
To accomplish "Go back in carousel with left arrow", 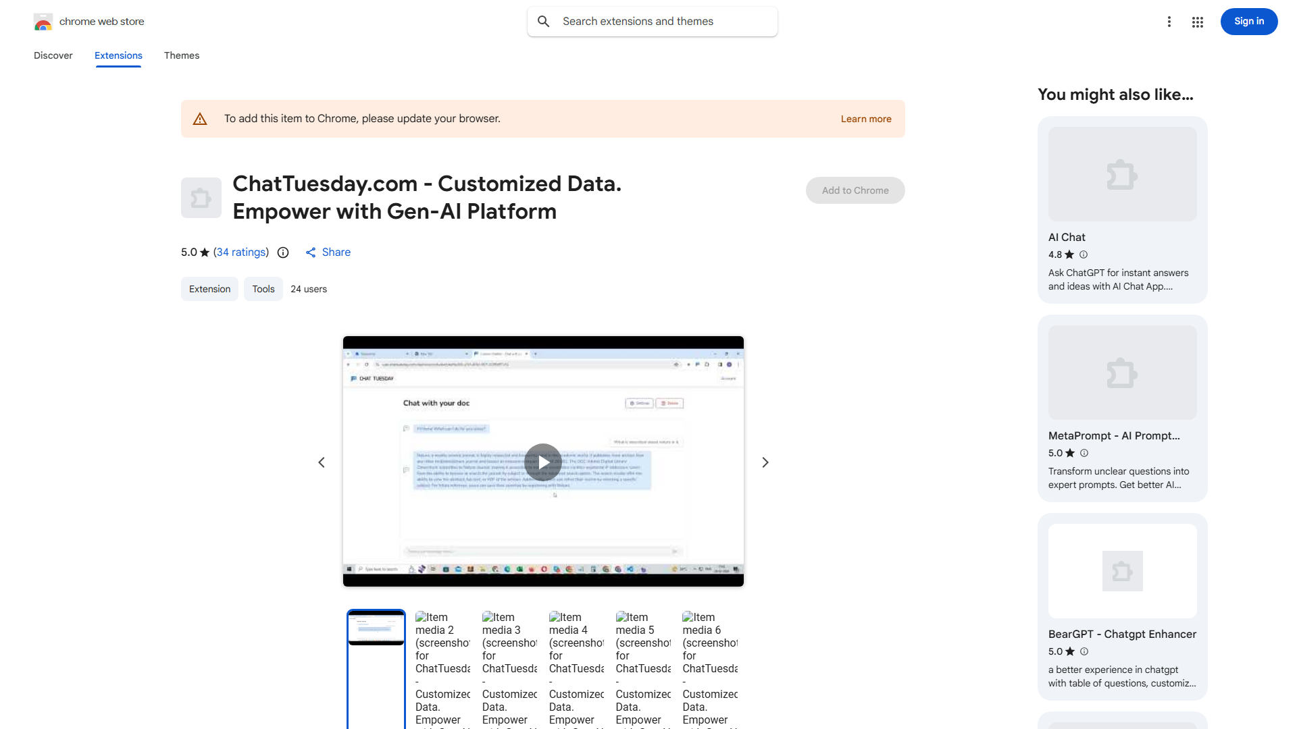I will (x=322, y=462).
